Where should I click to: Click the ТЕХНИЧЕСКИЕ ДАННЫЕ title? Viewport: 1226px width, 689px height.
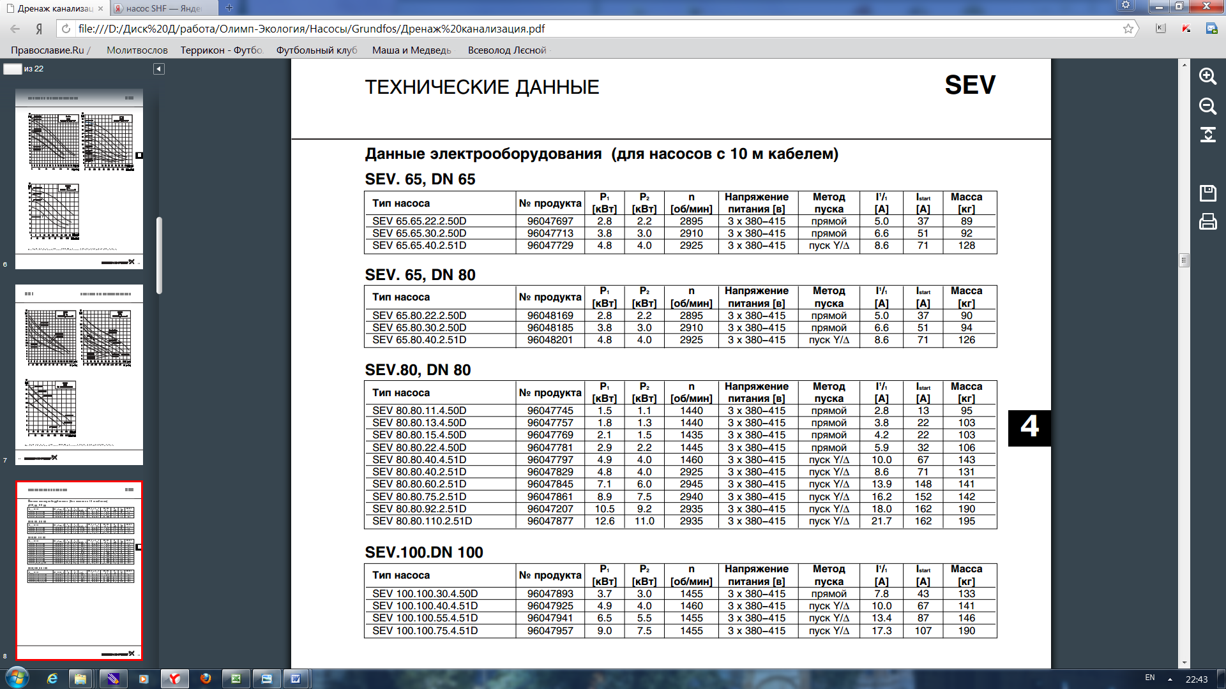pyautogui.click(x=482, y=87)
